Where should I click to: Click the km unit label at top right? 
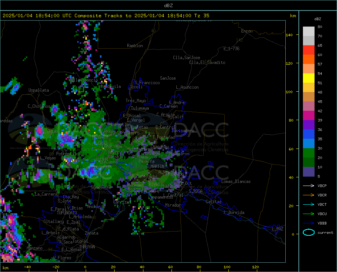click(x=293, y=16)
